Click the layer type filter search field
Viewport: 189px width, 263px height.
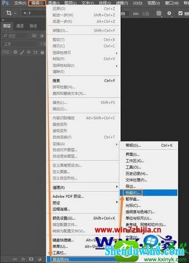[15, 36]
